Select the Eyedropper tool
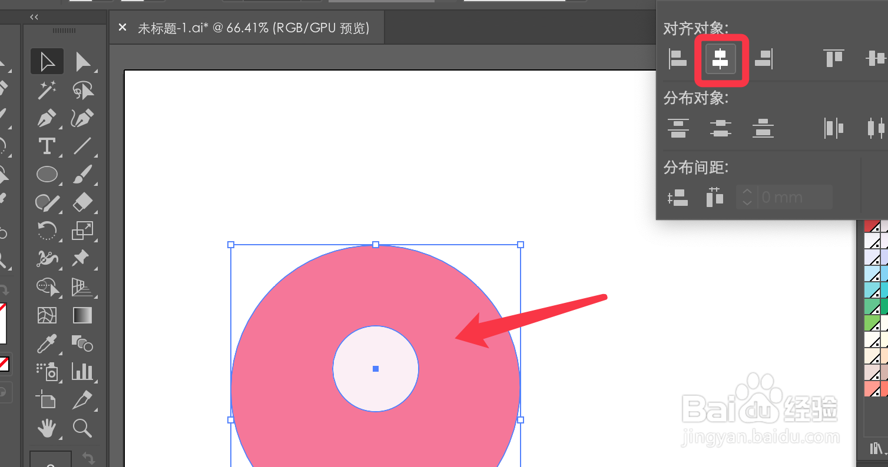This screenshot has height=467, width=888. (x=47, y=343)
